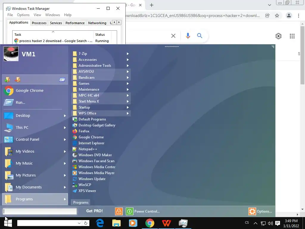This screenshot has width=305, height=229.
Task: Open Task Manager's File menu
Action: tap(10, 15)
